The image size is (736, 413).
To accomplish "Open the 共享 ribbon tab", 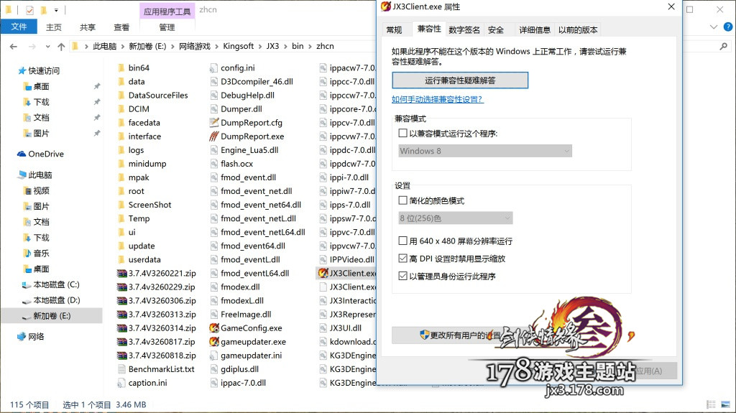I will click(87, 27).
